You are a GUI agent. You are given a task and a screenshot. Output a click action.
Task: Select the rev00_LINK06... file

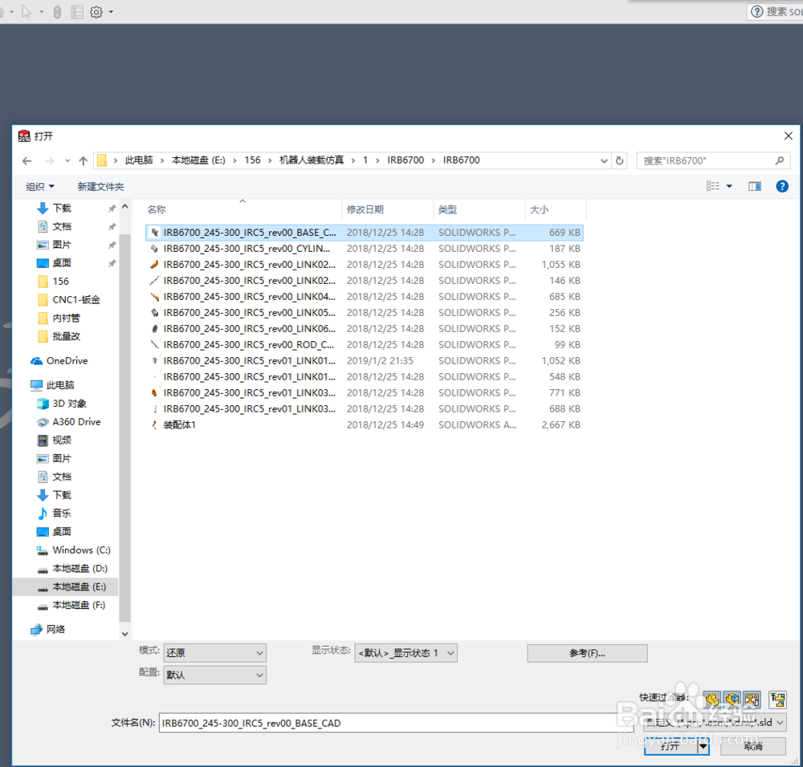point(365,328)
